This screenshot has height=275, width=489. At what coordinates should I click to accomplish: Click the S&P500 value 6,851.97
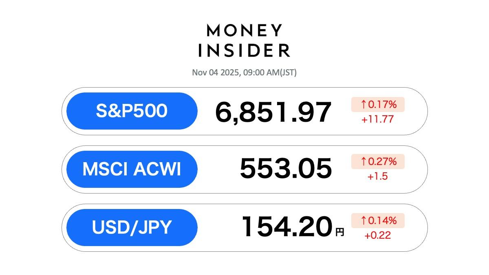(273, 112)
